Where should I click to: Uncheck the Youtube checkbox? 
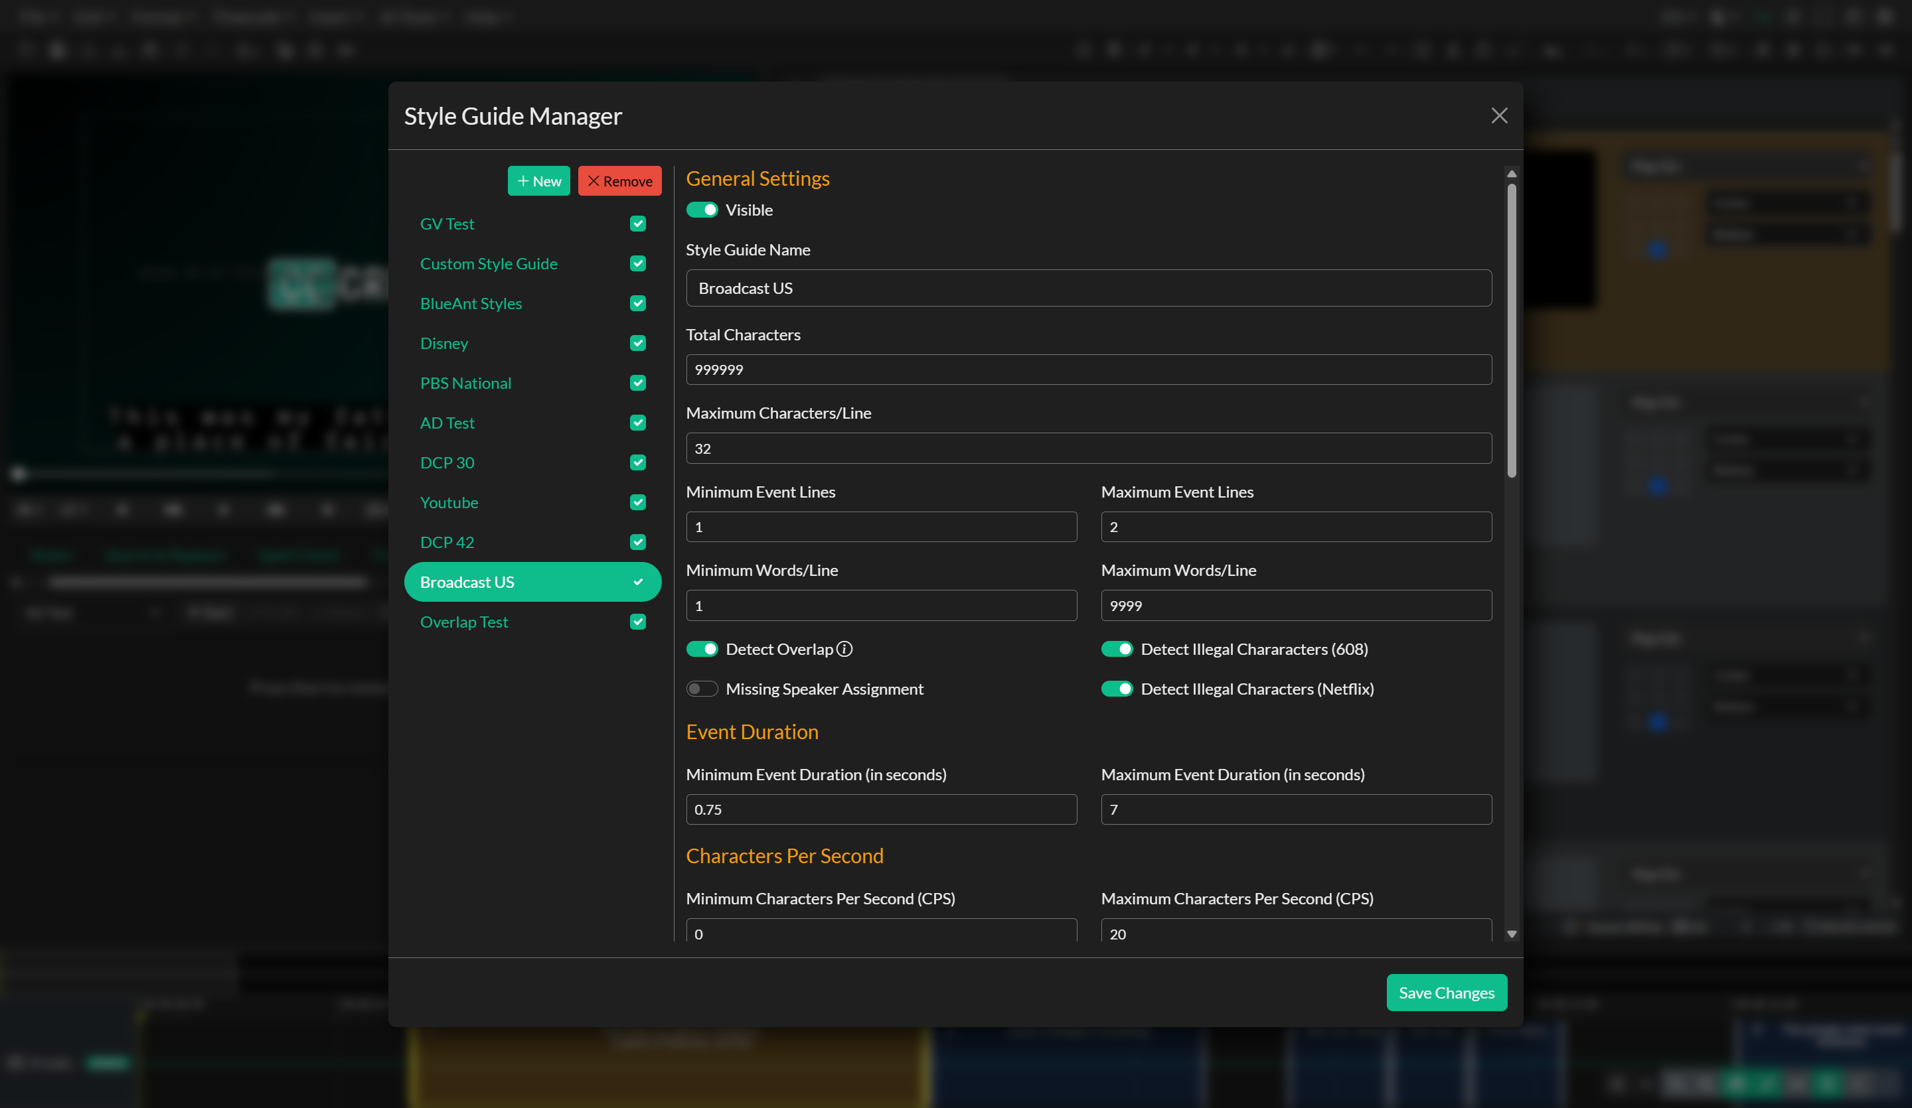(637, 503)
